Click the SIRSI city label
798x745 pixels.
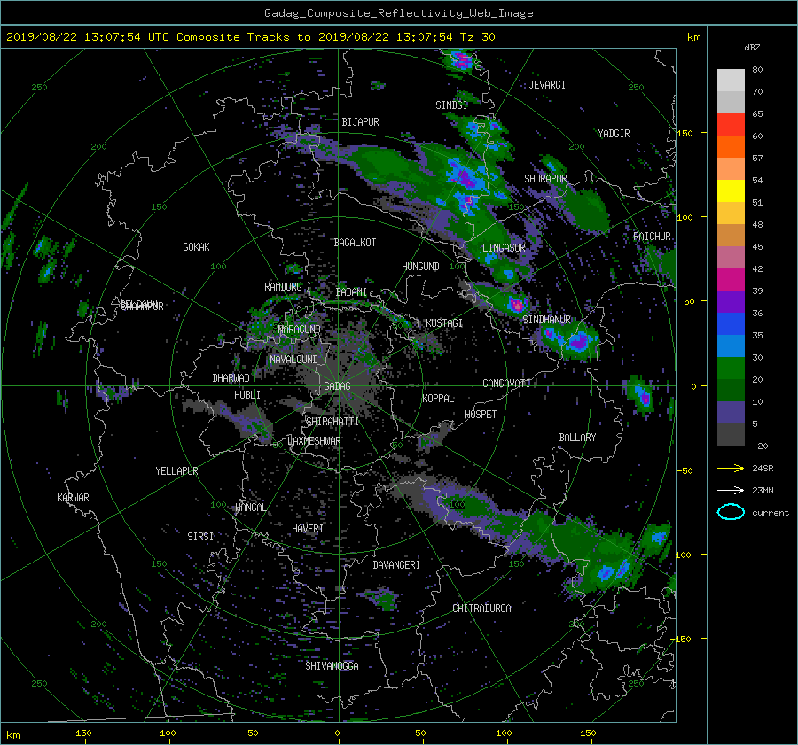(x=200, y=537)
